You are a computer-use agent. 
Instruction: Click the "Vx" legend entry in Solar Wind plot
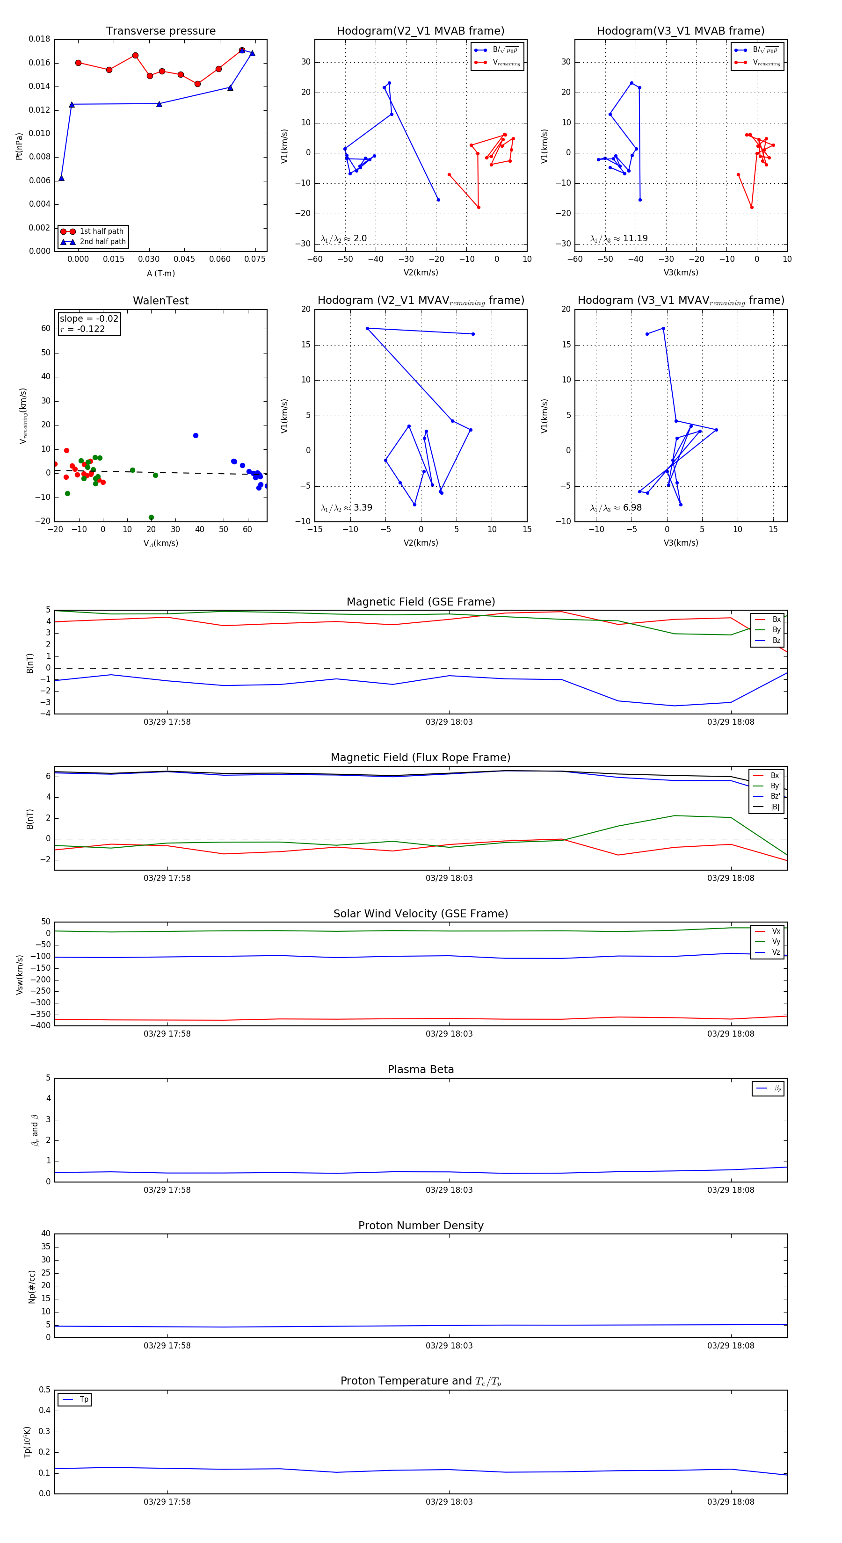(x=768, y=931)
